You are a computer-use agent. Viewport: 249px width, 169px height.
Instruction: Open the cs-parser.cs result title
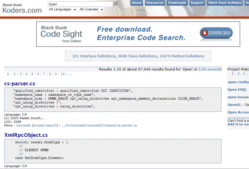tap(20, 84)
